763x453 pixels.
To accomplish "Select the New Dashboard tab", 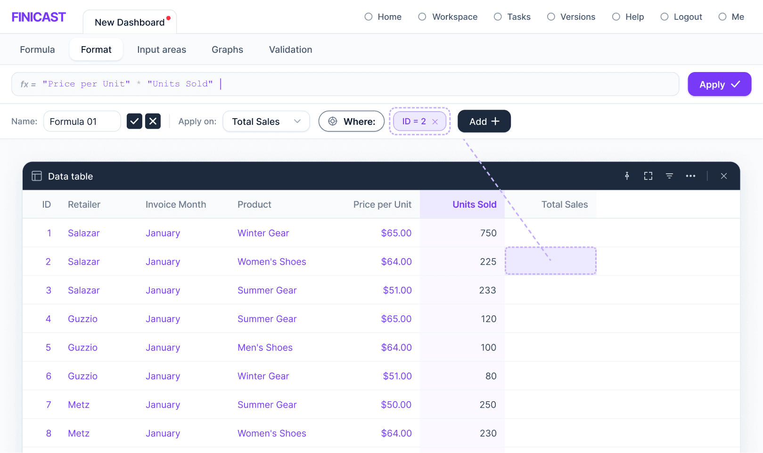I will tap(130, 22).
